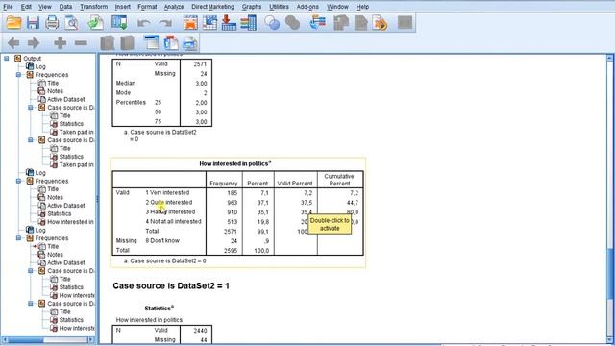The height and width of the screenshot is (346, 615).
Task: Click the outline pane horizontal scrollbar thumb
Action: tap(26, 339)
